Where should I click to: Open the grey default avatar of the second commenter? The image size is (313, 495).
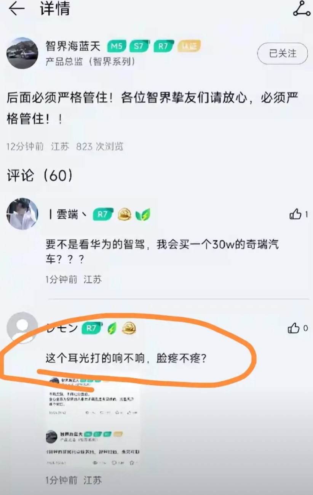[x=22, y=327]
